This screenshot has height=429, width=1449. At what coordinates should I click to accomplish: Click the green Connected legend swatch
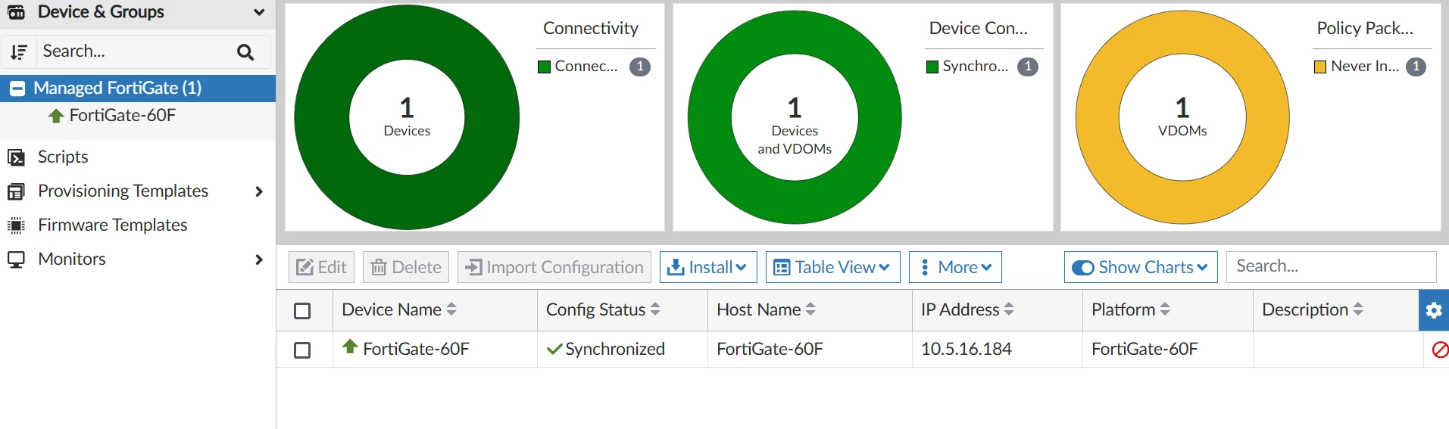coord(544,67)
